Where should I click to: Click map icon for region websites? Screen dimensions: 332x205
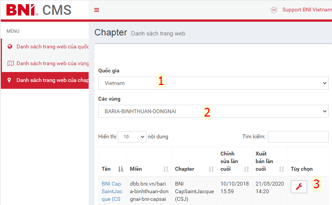coord(11,63)
